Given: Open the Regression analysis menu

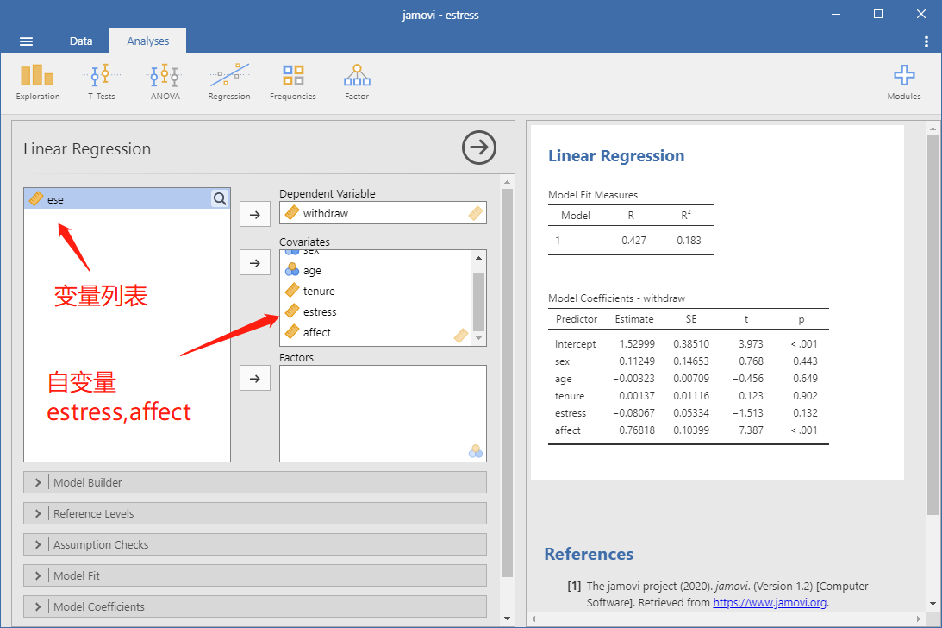Looking at the screenshot, I should (x=229, y=83).
